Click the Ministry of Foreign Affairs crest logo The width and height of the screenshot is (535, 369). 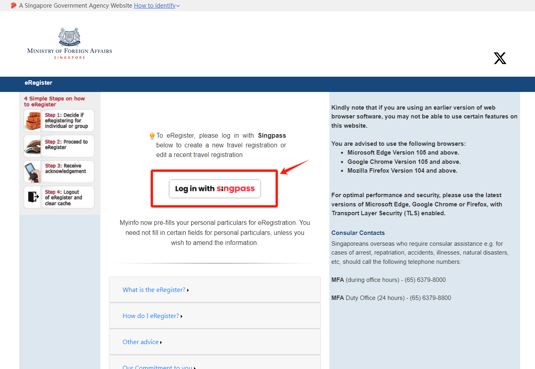[x=69, y=37]
